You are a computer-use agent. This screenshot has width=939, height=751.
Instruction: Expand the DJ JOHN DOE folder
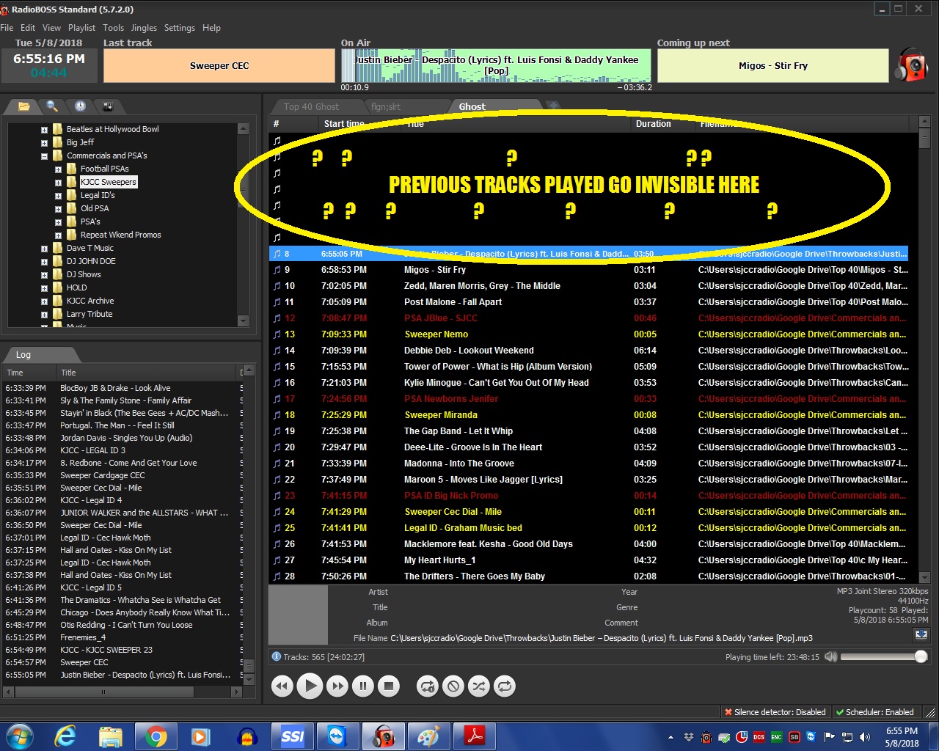pos(44,262)
